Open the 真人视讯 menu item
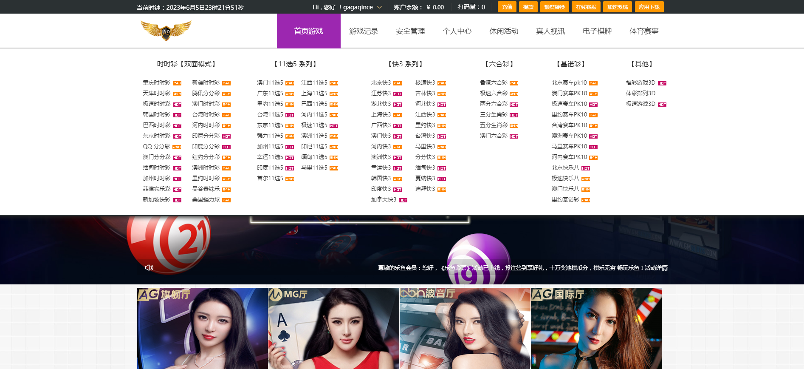Screen dimensions: 804x369 pyautogui.click(x=550, y=31)
